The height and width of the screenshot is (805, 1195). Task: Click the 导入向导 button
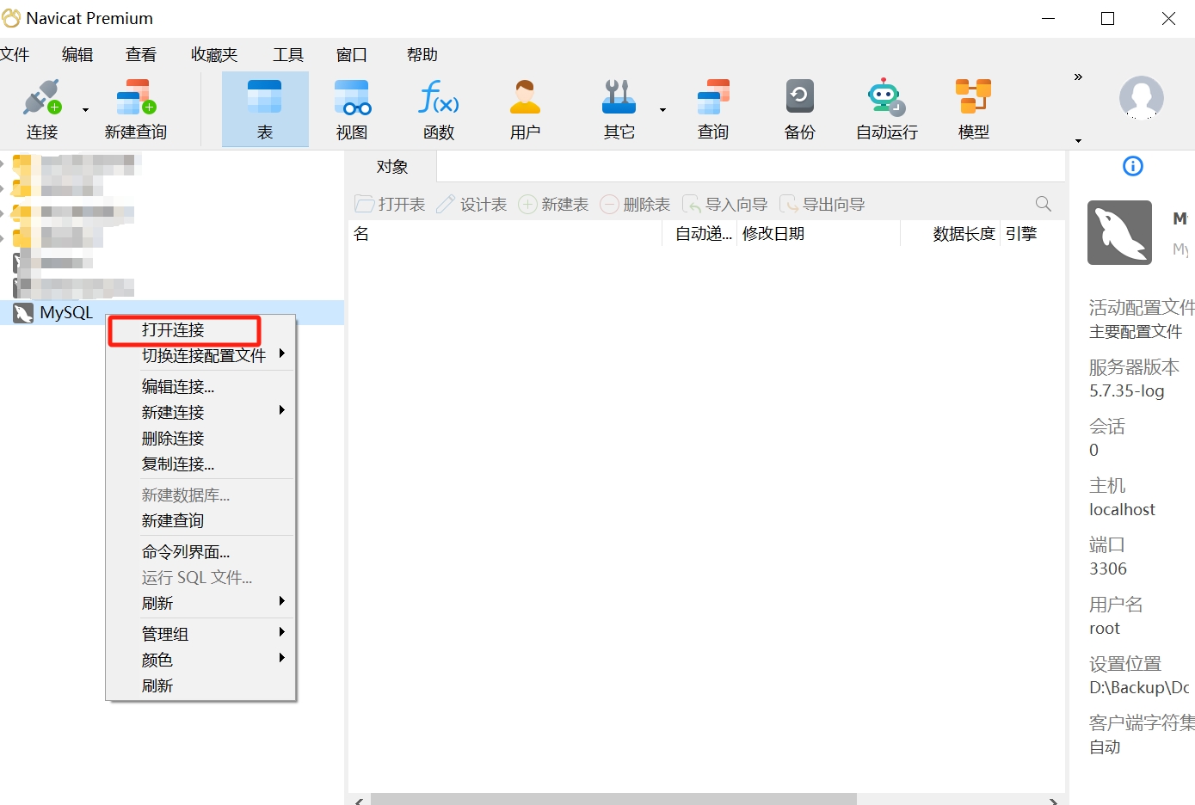[725, 204]
